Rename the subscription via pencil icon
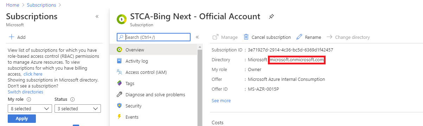The image size is (423, 126). click(x=300, y=37)
